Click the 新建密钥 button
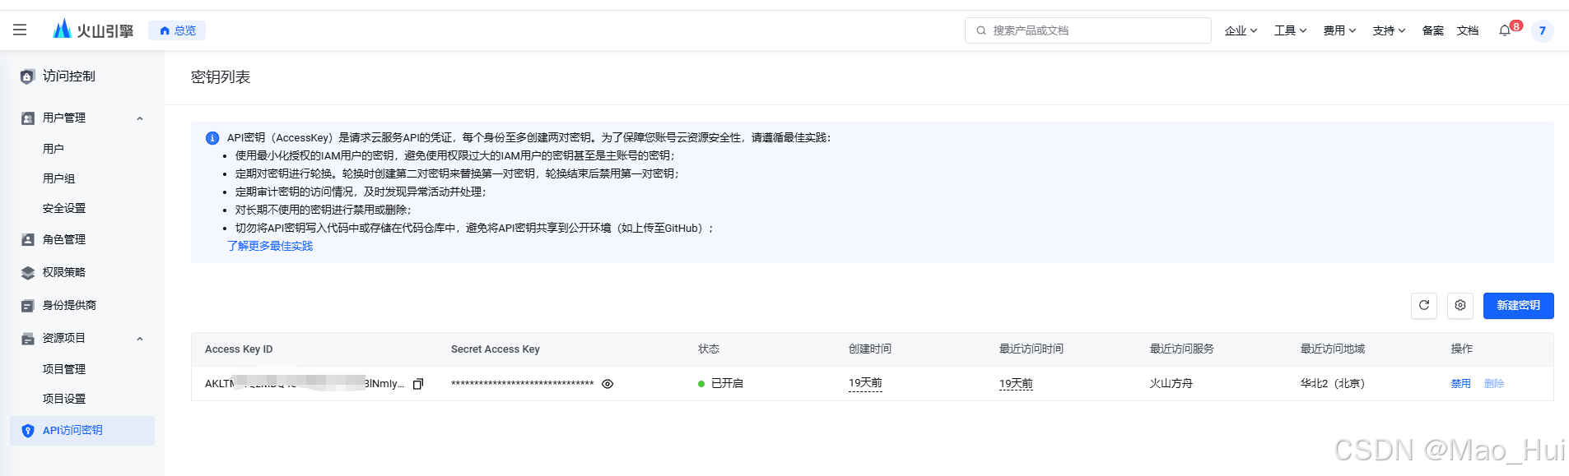The height and width of the screenshot is (476, 1569). [1518, 305]
